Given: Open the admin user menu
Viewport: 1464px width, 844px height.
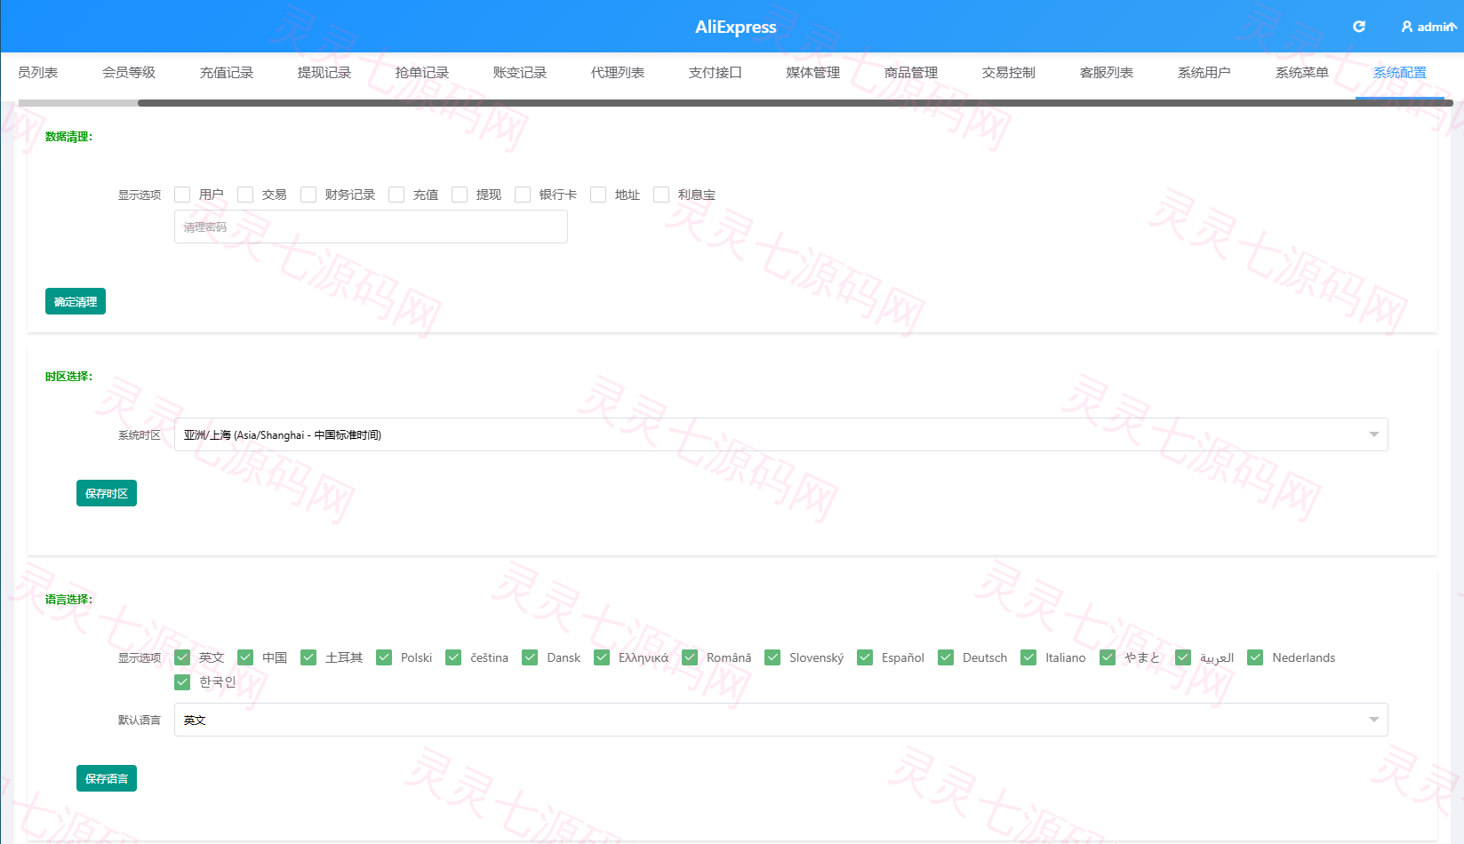Looking at the screenshot, I should point(1429,27).
